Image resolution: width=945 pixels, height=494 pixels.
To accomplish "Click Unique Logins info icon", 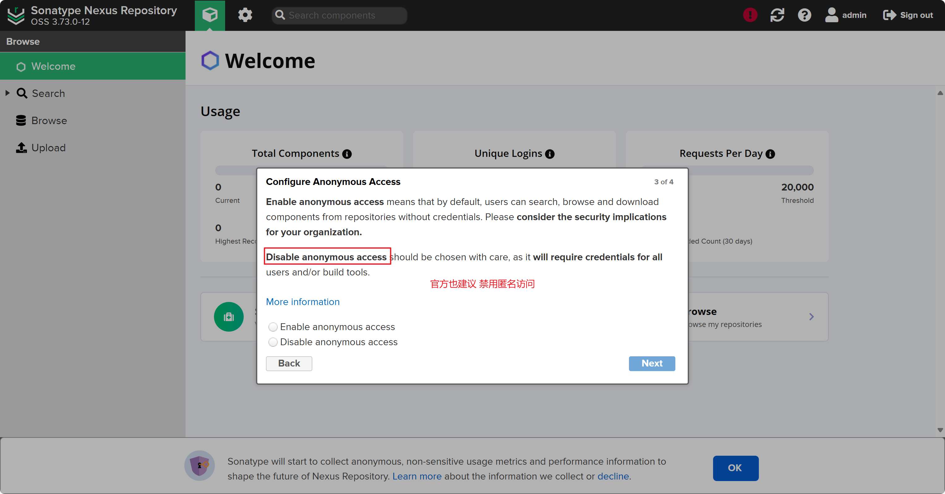I will (x=549, y=154).
